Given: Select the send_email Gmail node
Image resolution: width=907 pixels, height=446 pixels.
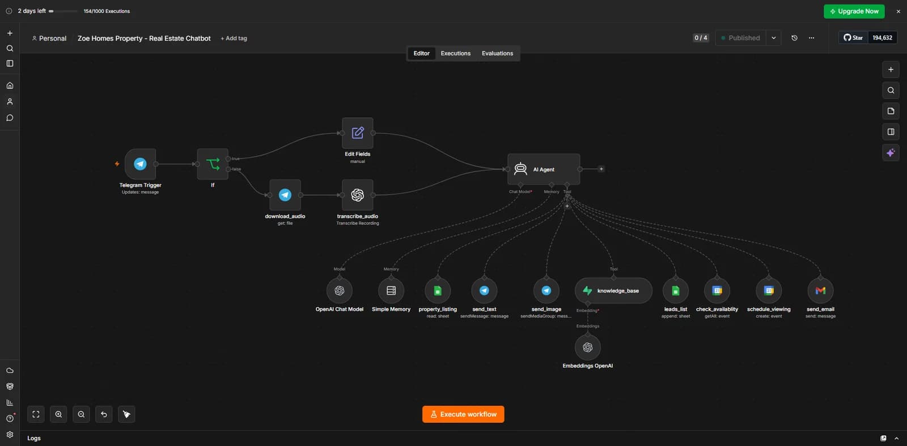Looking at the screenshot, I should click(820, 290).
